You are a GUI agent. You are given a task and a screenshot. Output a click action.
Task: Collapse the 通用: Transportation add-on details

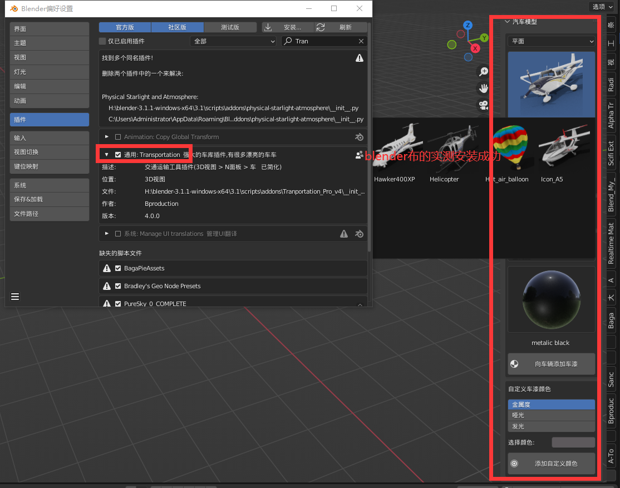(106, 155)
